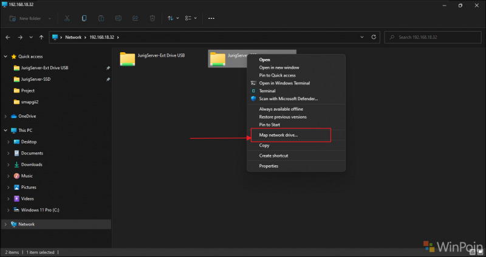Open the View layout options dropdown
The image size is (486, 257).
pos(191,18)
